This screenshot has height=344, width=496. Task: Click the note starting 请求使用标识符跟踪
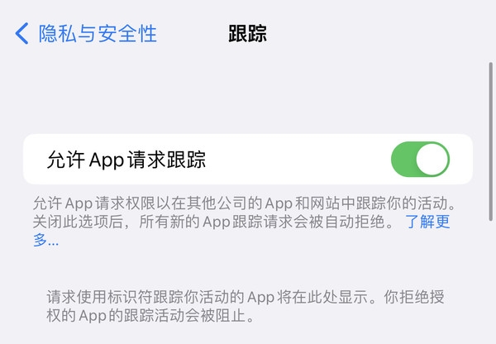point(246,297)
